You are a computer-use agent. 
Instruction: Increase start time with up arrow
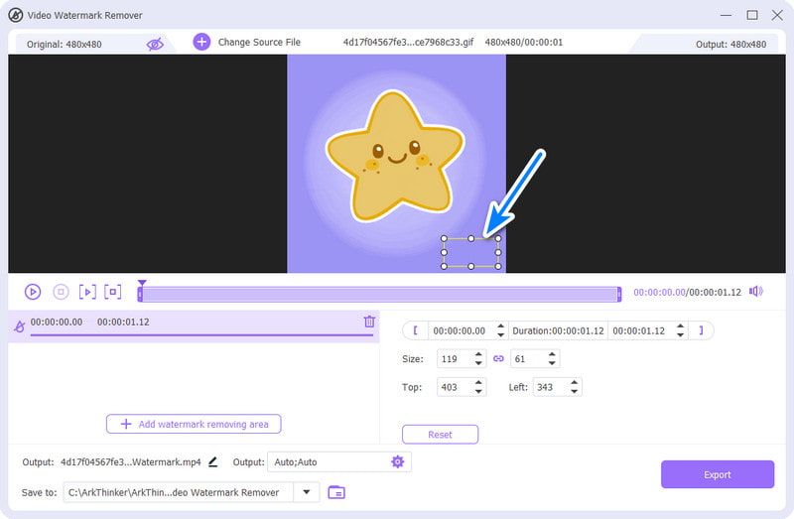501,326
